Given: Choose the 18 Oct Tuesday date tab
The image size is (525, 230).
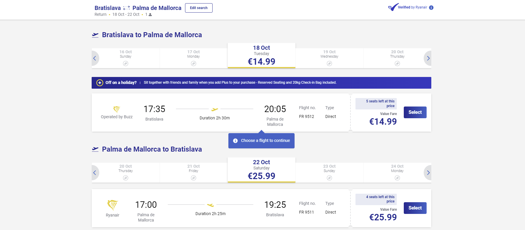Looking at the screenshot, I should coord(261,56).
